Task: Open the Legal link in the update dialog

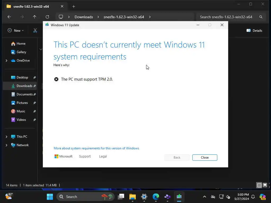Action: [103, 156]
